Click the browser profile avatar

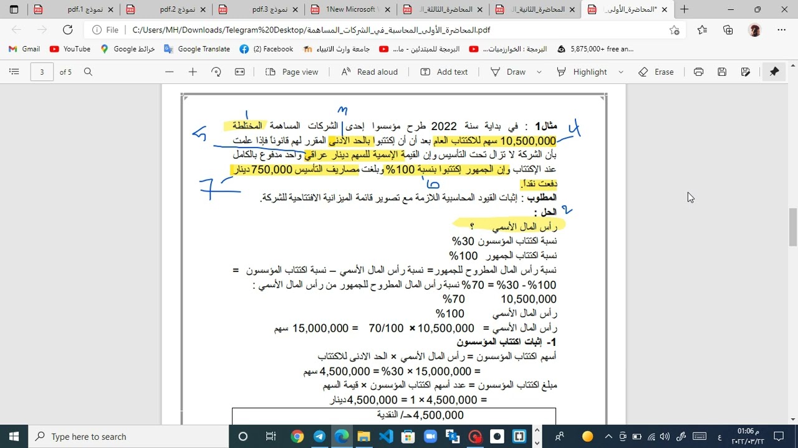pos(755,30)
